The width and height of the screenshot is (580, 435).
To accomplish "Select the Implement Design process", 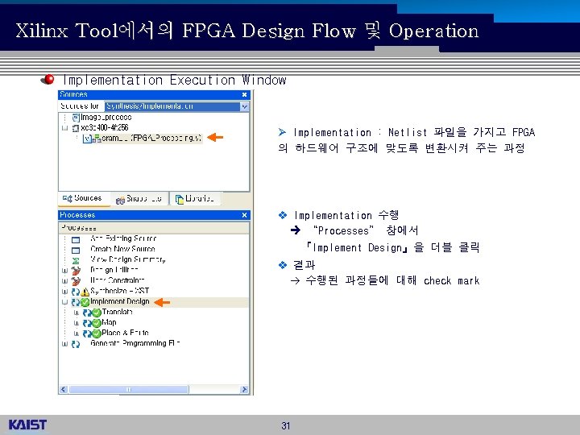I will click(x=120, y=301).
